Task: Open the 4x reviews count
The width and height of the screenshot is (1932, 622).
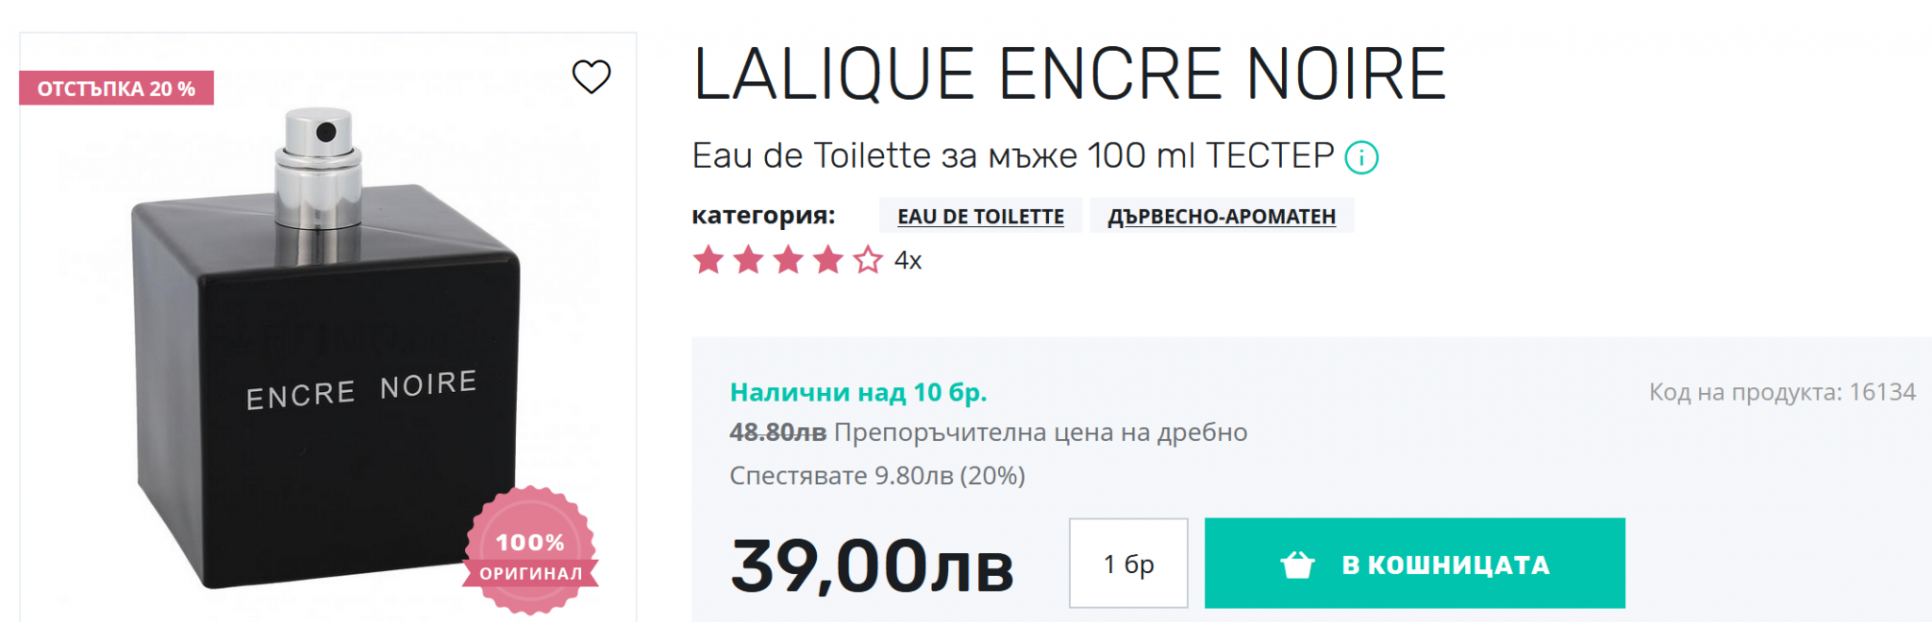Action: coord(908,261)
